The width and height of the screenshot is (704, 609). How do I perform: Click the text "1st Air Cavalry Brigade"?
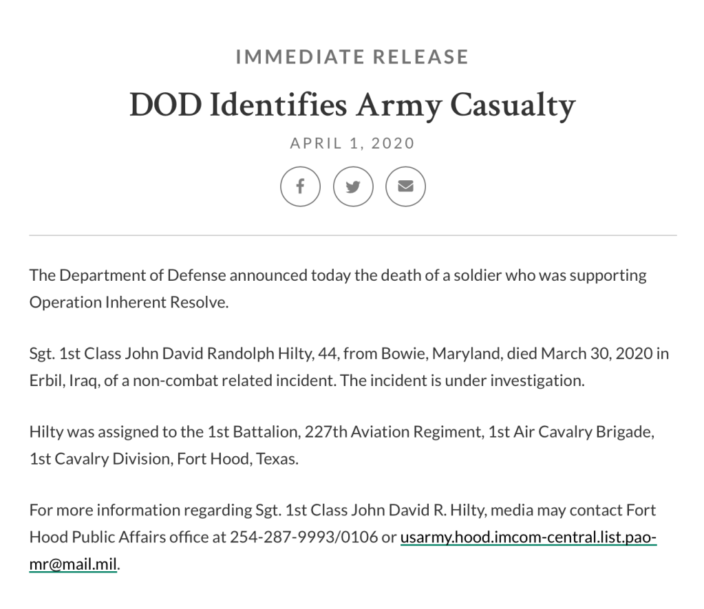pos(569,432)
